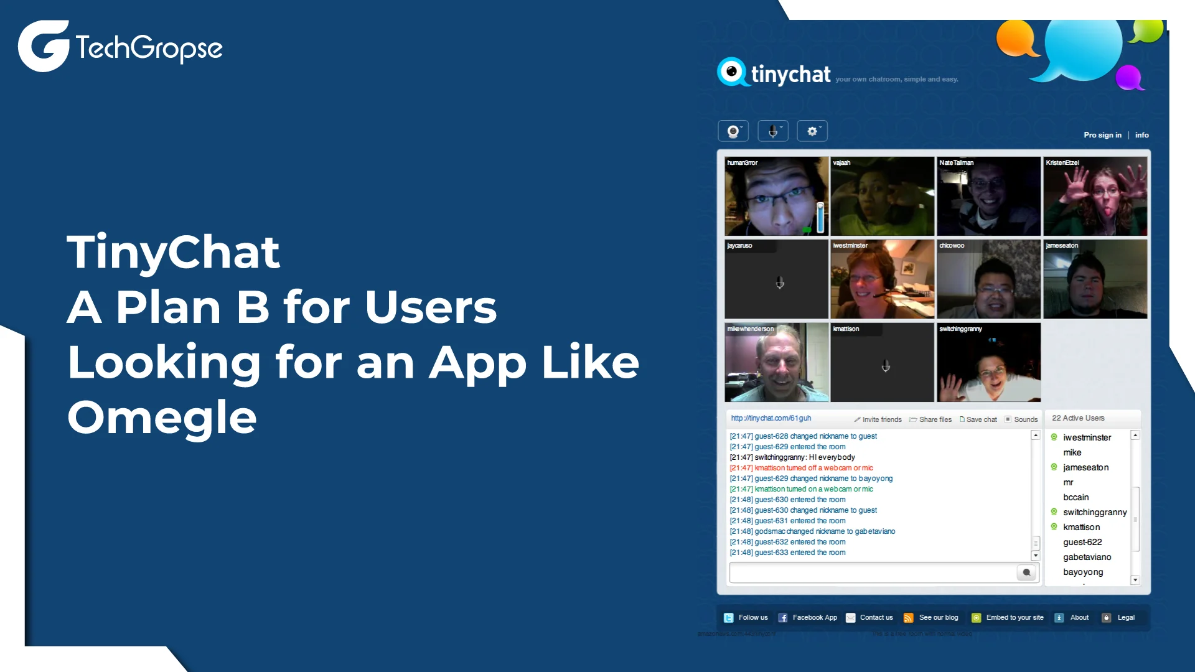The image size is (1195, 672).
Task: Click green webcam indicator beside switchinggranny
Action: (x=1054, y=511)
